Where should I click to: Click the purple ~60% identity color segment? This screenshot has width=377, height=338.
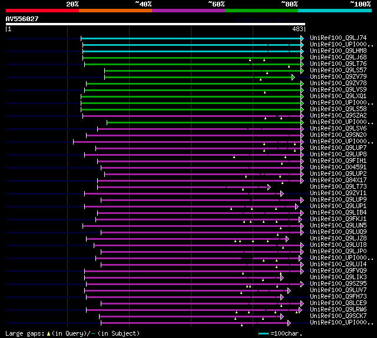pos(188,11)
